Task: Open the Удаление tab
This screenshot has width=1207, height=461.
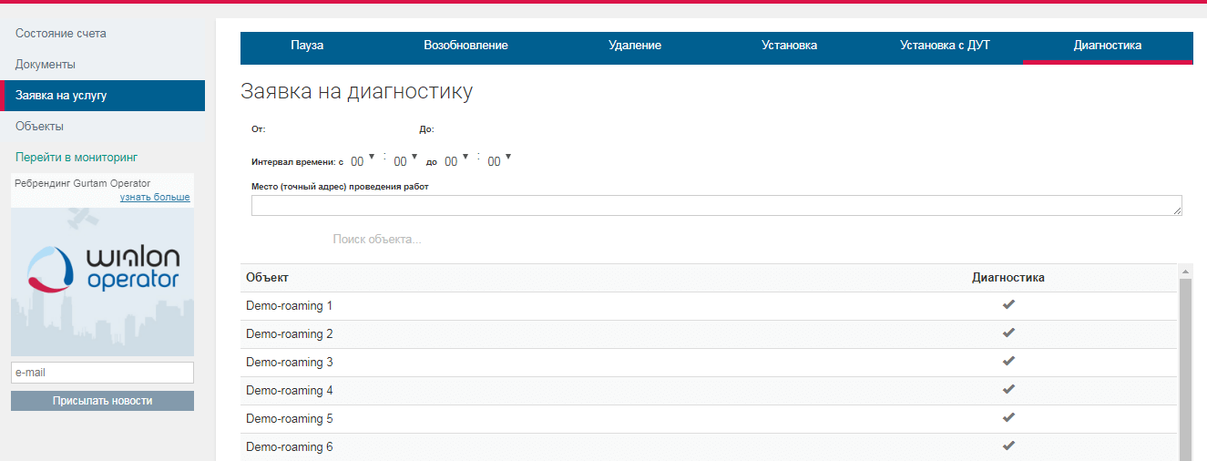Action: coord(635,46)
